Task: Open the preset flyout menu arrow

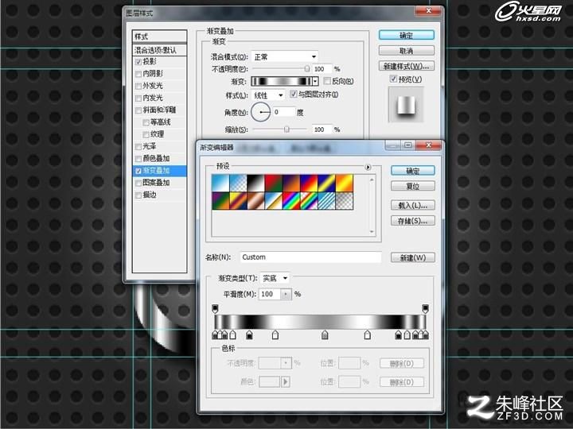Action: coord(368,167)
